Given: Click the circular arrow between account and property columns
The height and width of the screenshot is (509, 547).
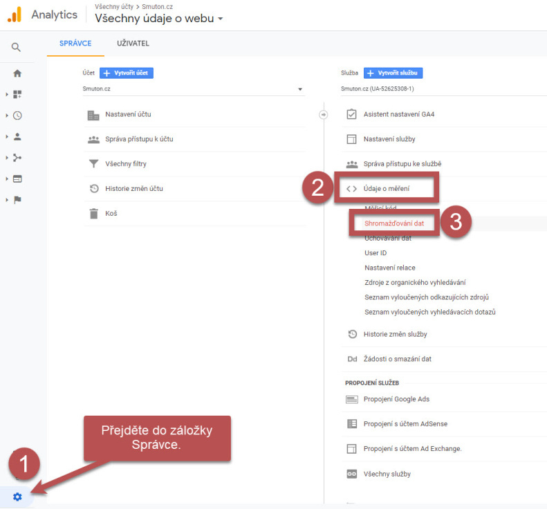Looking at the screenshot, I should click(324, 114).
